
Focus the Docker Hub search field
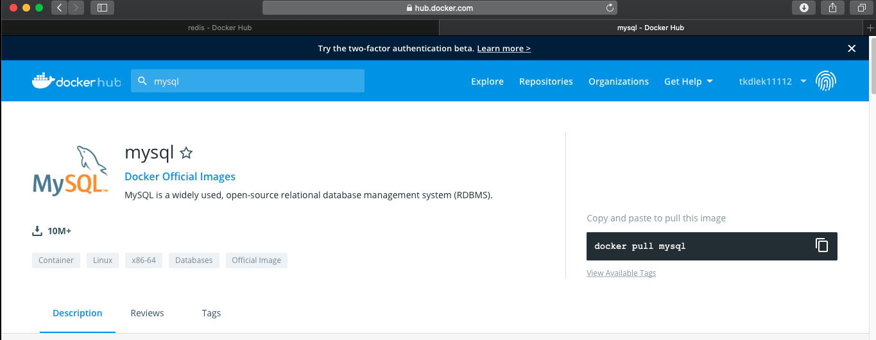pos(248,81)
